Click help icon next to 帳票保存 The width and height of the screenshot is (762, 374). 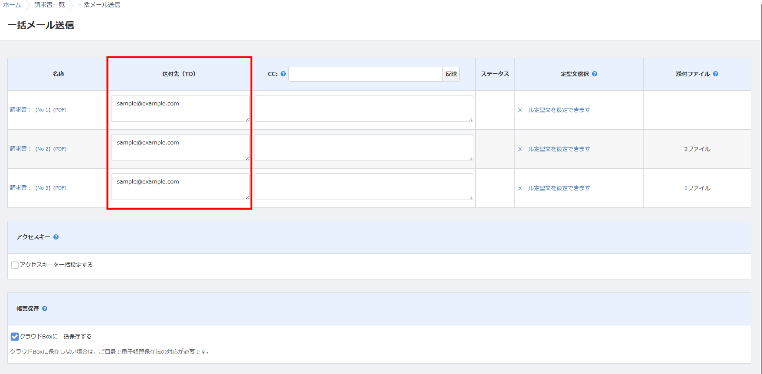(45, 308)
